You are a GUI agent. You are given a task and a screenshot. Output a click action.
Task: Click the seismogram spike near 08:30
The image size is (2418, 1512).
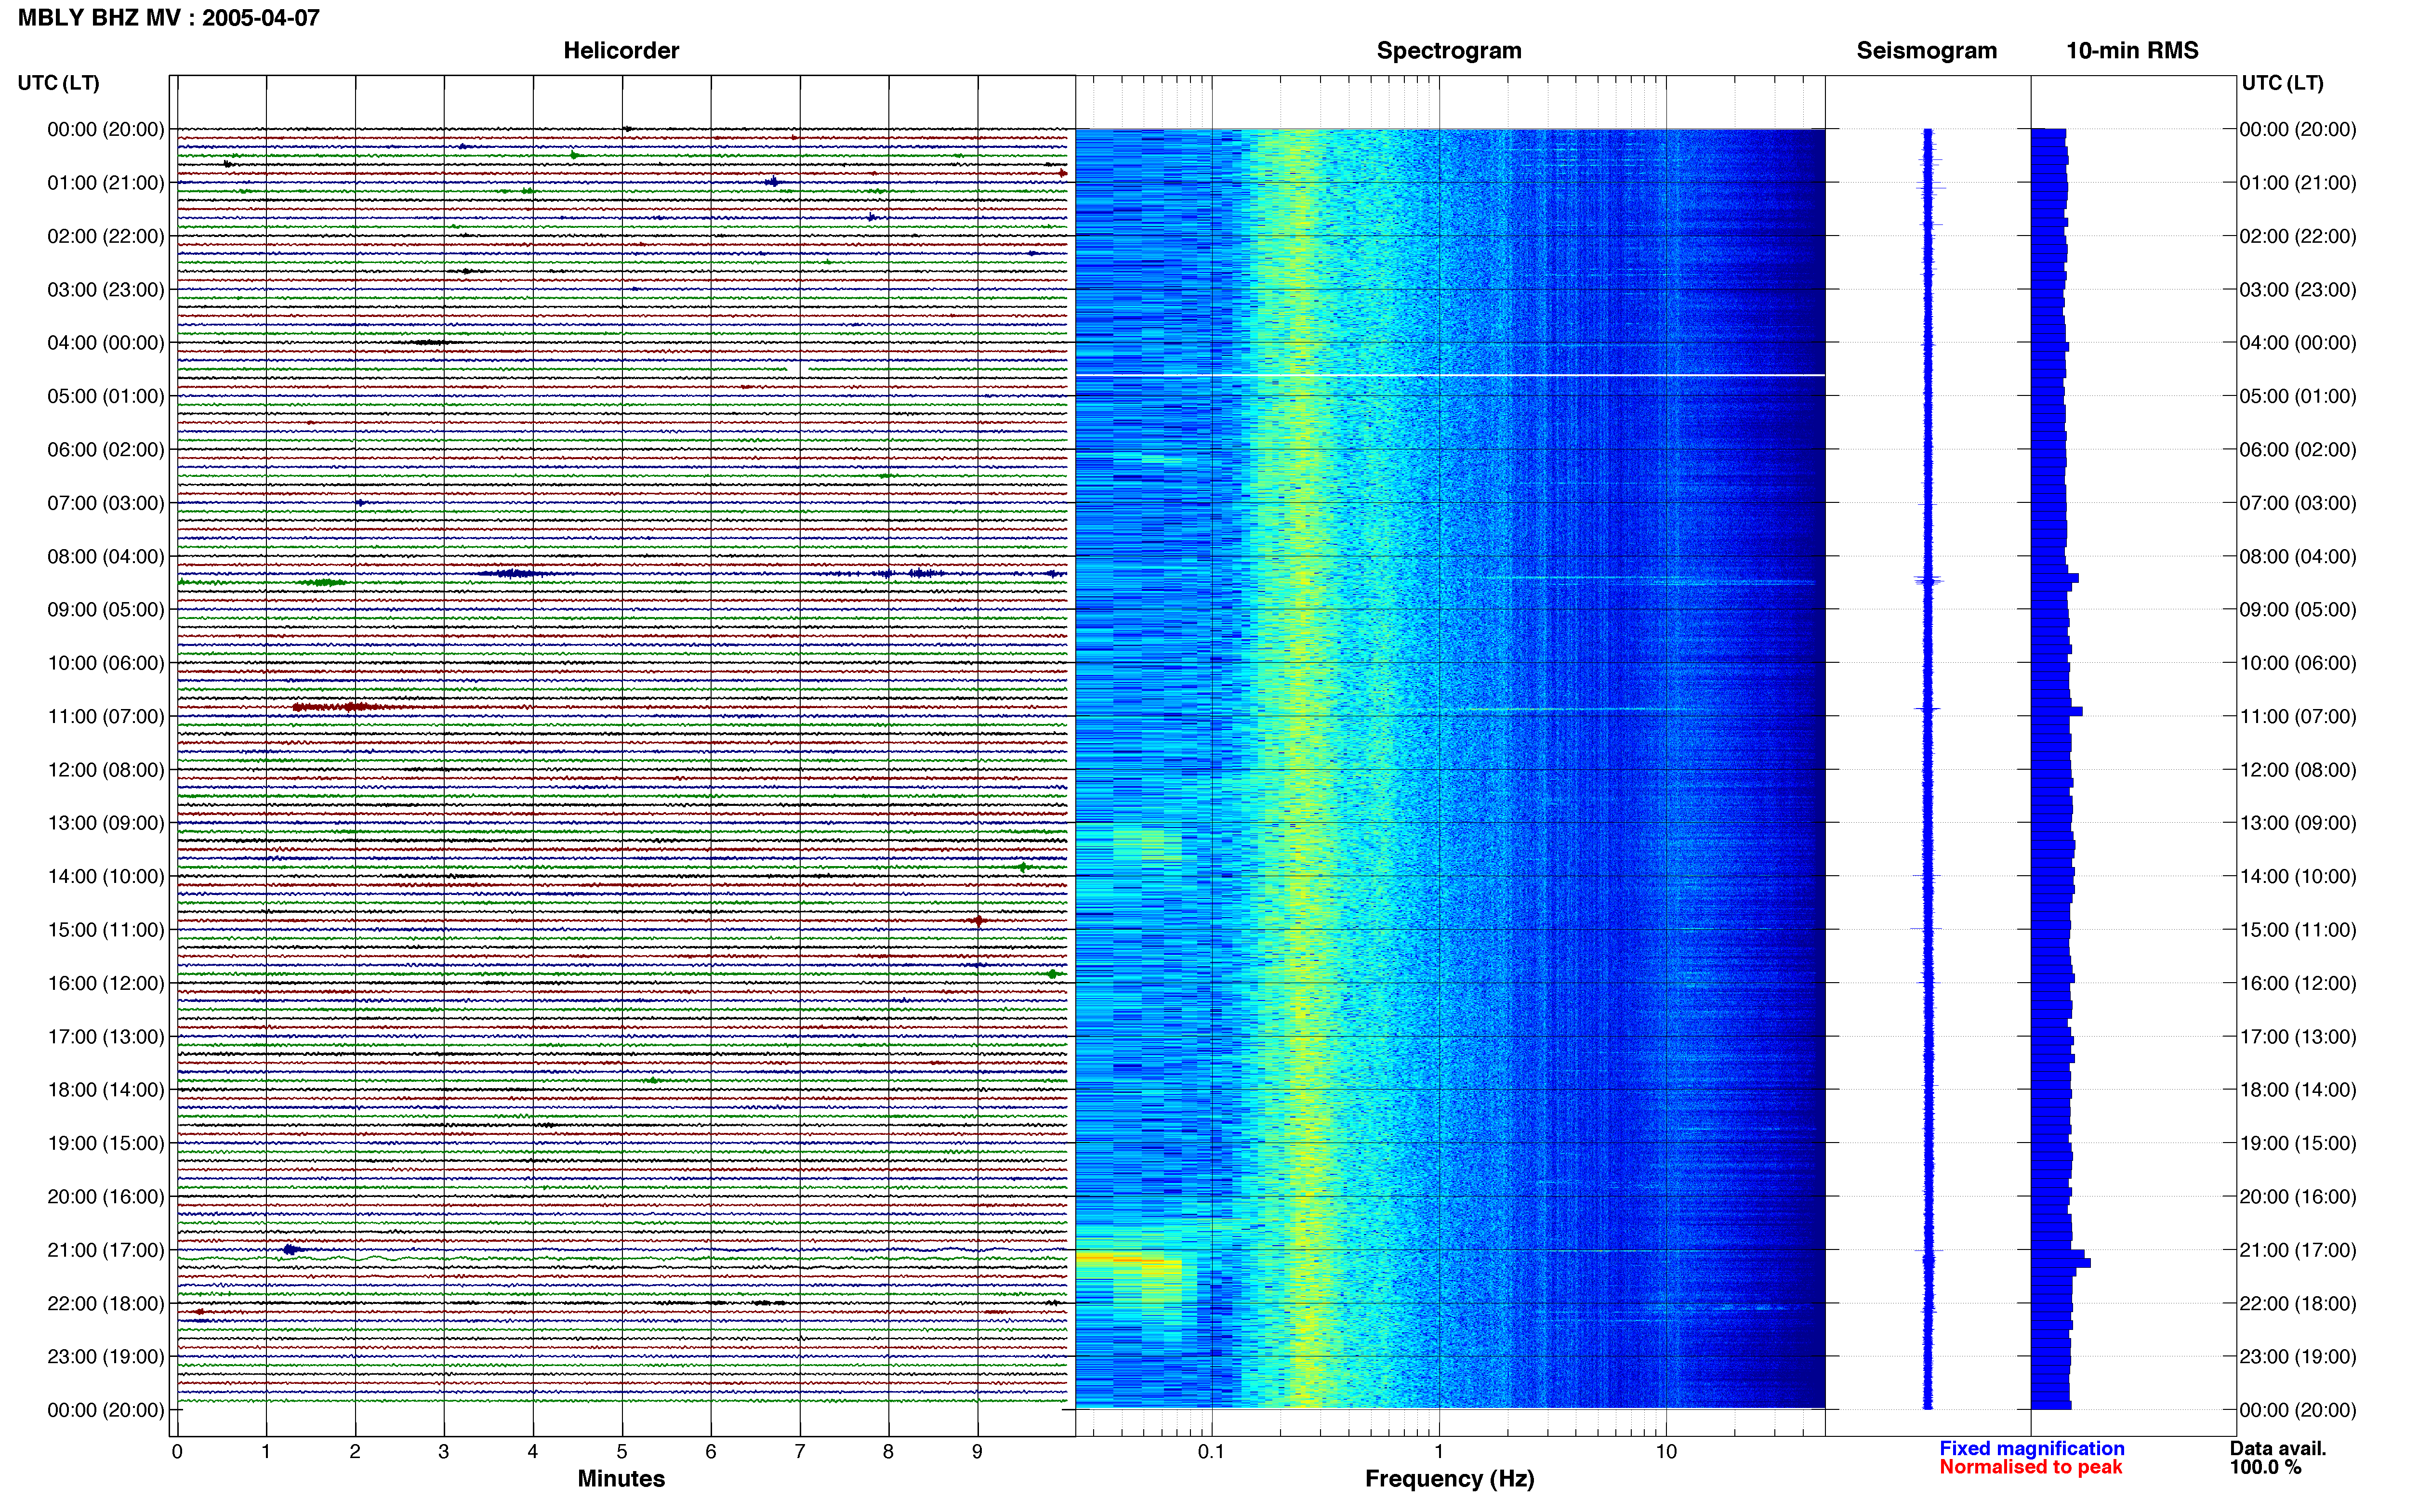1928,580
